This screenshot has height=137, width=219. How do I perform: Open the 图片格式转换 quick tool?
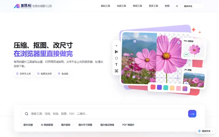[107, 125]
